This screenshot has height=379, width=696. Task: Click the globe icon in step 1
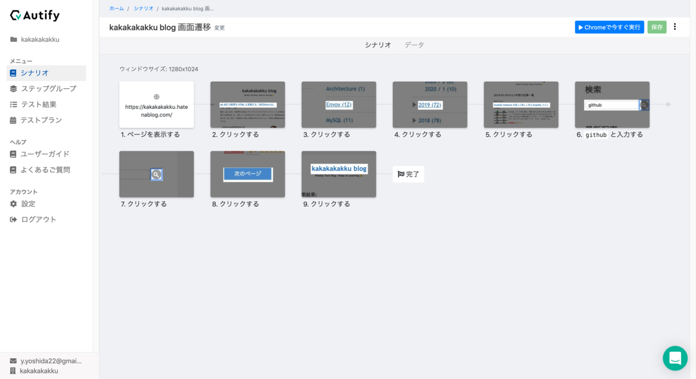[x=157, y=97]
